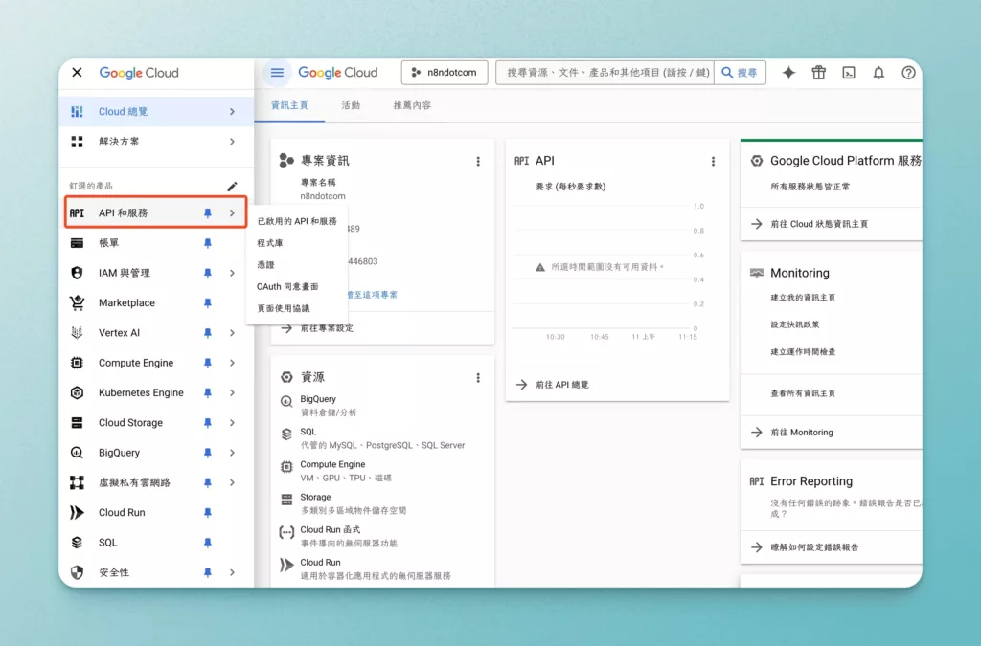The image size is (981, 646).
Task: Open the notifications bell
Action: [x=879, y=73]
